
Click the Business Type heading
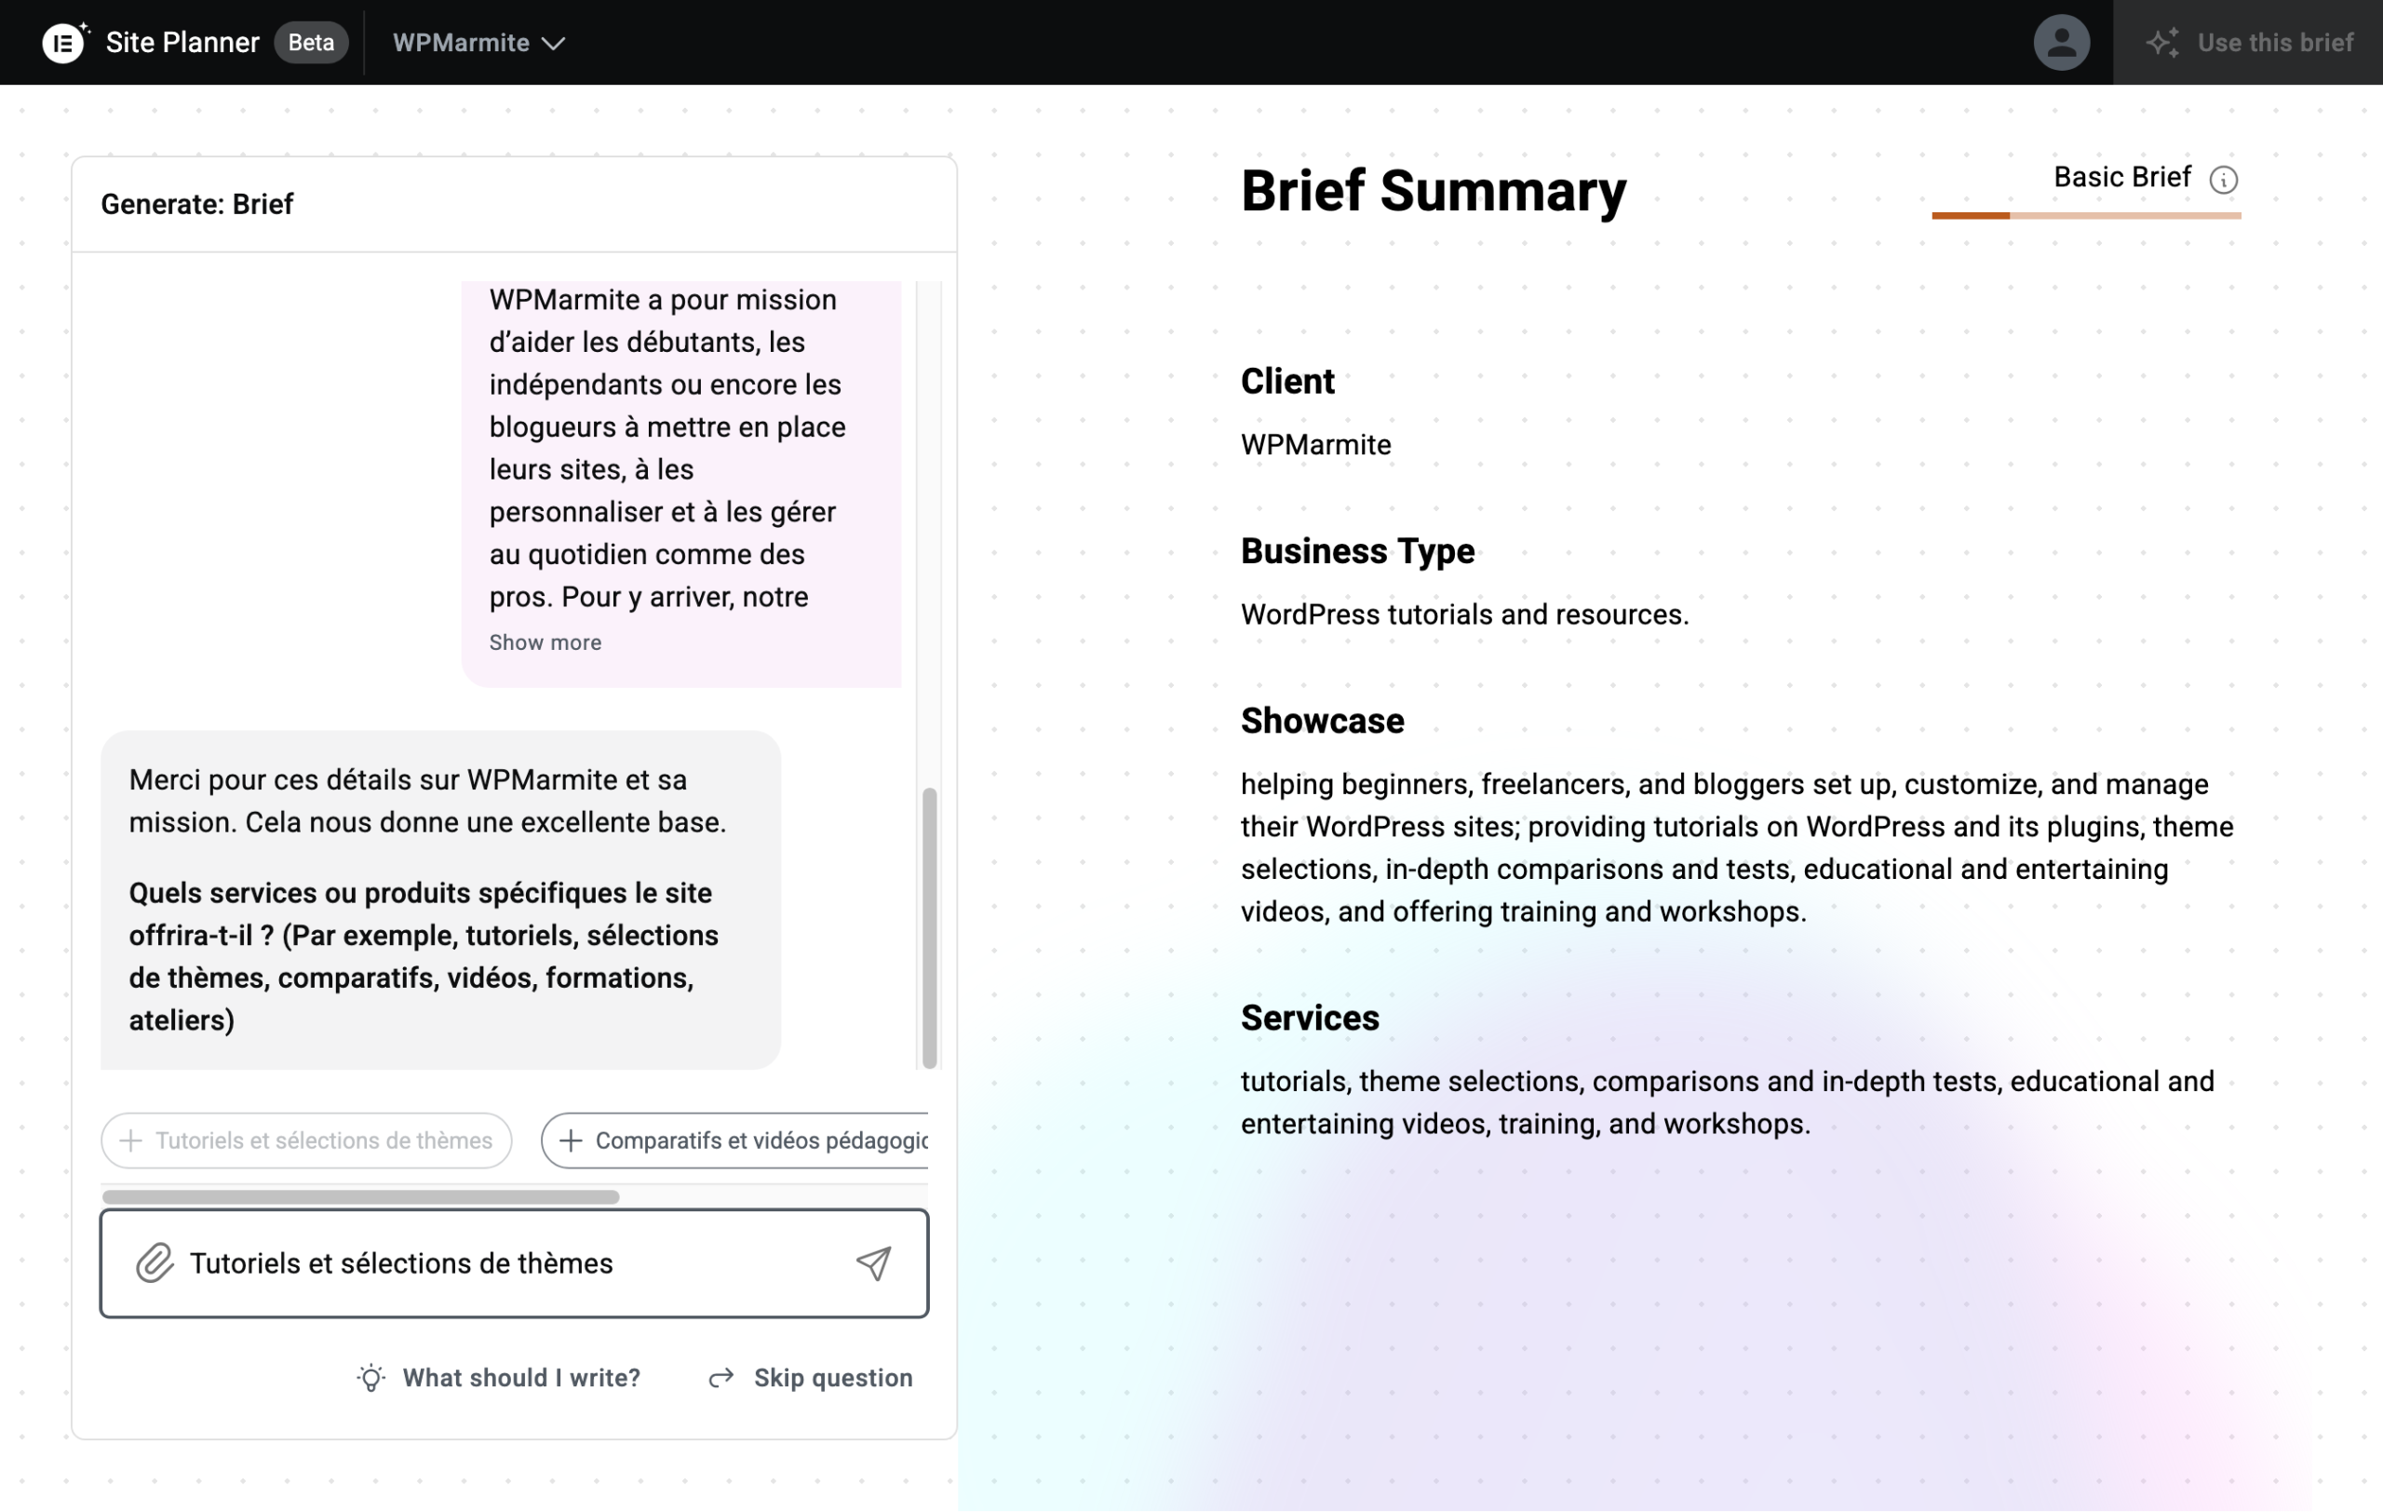[x=1358, y=551]
